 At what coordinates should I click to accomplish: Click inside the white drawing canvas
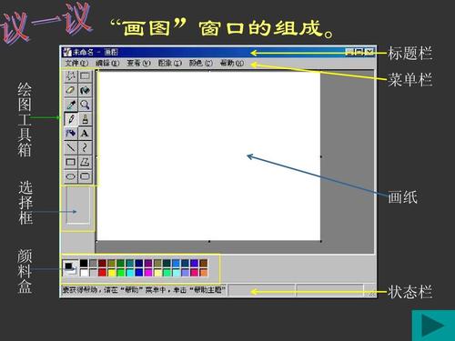pyautogui.click(x=208, y=156)
